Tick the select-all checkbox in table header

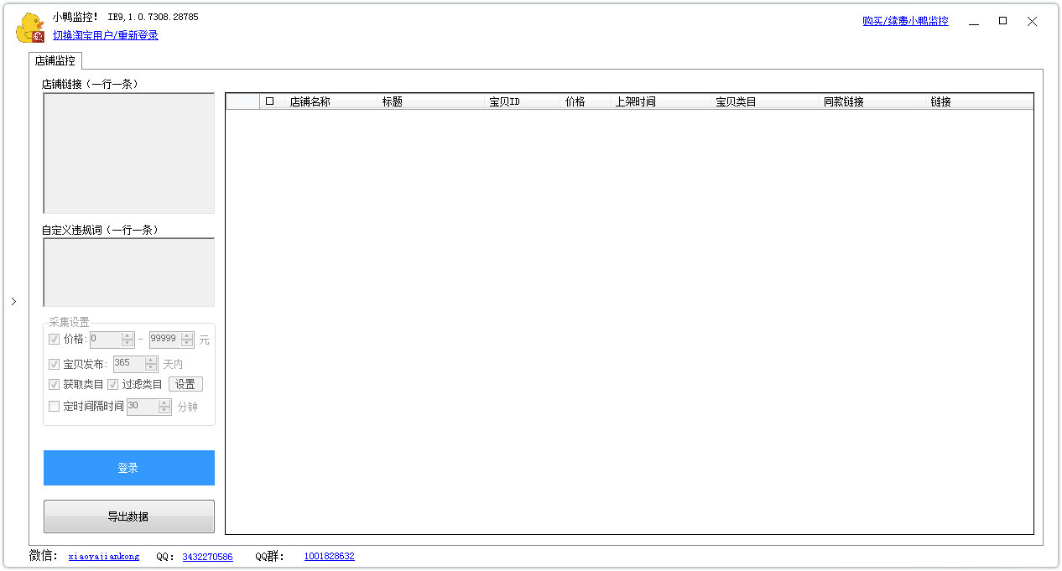[x=269, y=101]
